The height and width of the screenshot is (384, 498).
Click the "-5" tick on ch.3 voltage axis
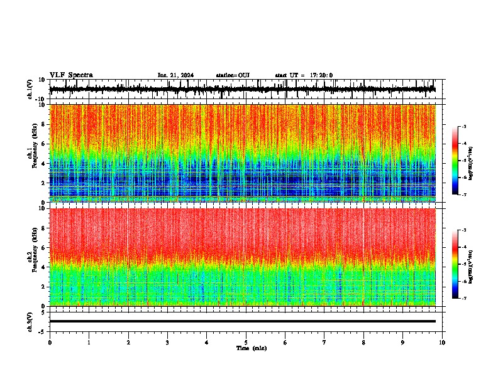(x=42, y=332)
